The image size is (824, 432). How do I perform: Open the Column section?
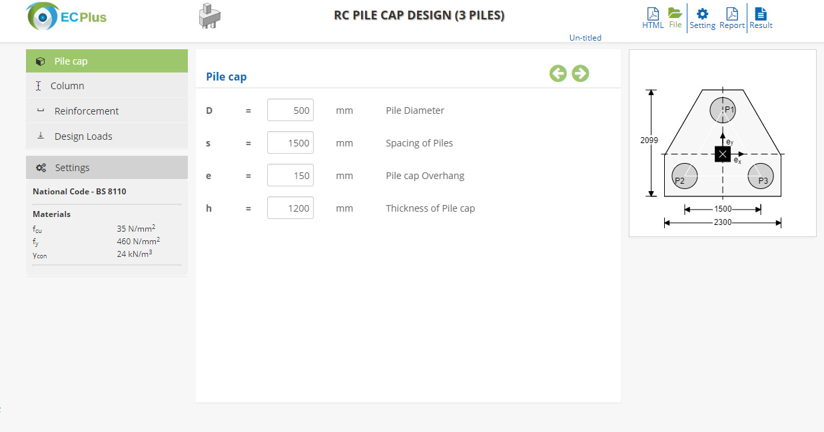[107, 86]
